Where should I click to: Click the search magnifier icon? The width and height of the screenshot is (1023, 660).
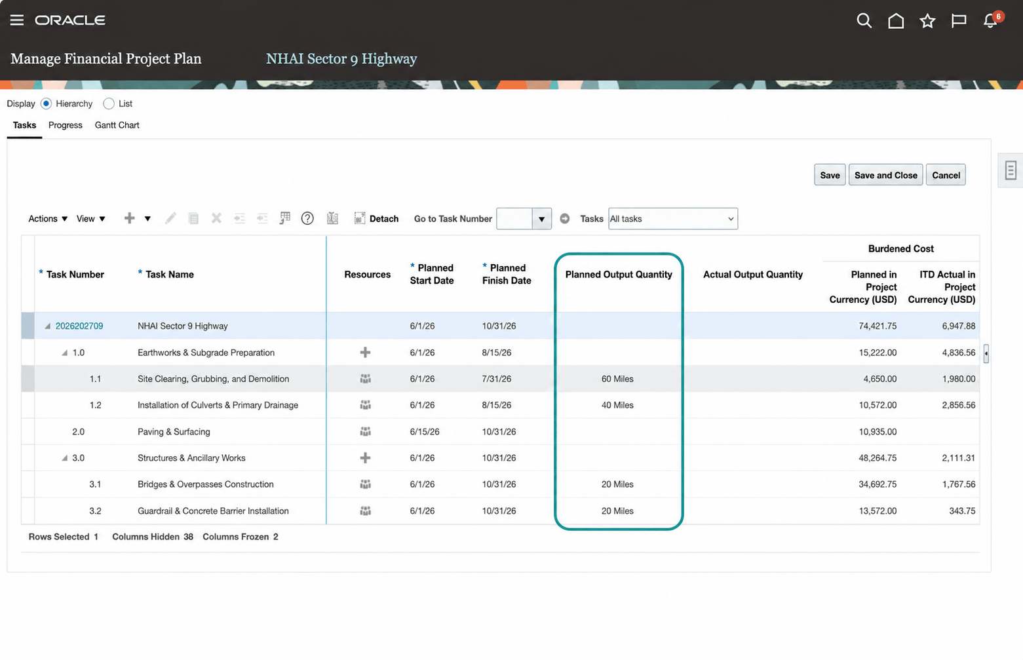pyautogui.click(x=864, y=21)
